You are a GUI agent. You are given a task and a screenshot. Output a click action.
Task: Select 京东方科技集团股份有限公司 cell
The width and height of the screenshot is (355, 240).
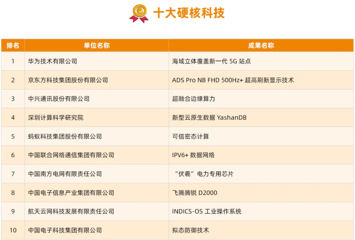(97, 80)
